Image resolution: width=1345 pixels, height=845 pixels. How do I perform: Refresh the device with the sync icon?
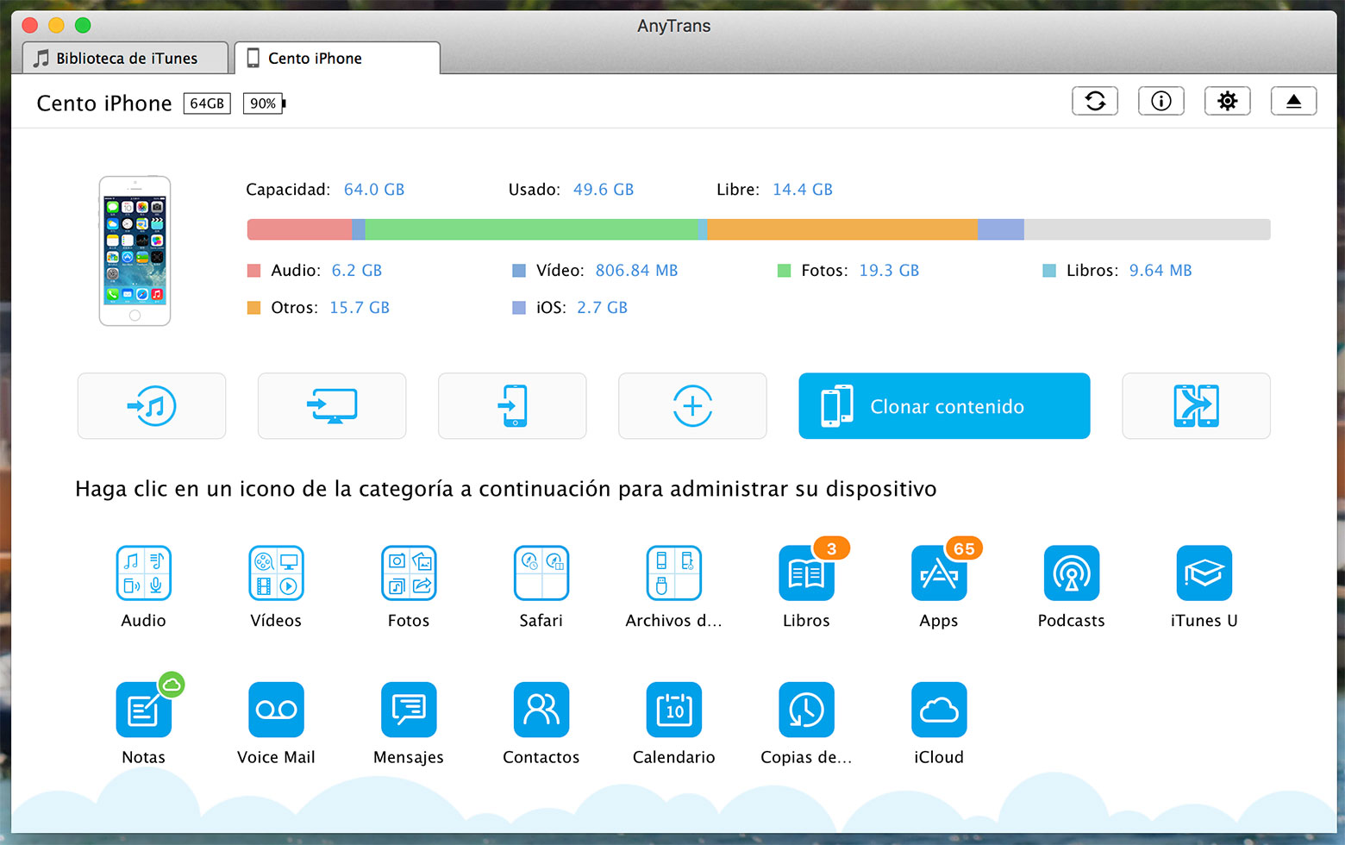pyautogui.click(x=1095, y=101)
